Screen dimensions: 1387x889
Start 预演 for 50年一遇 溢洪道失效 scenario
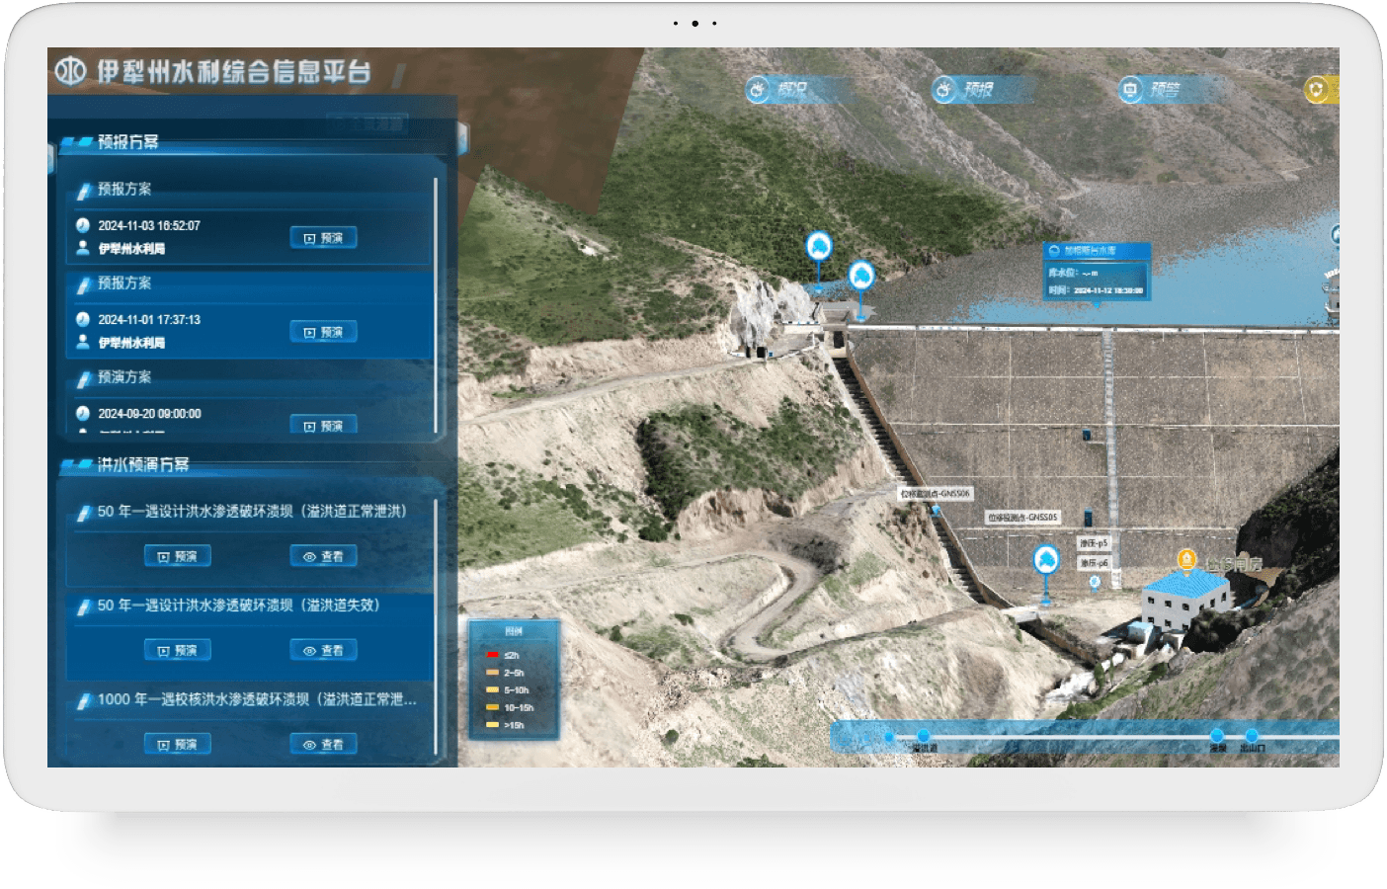178,650
